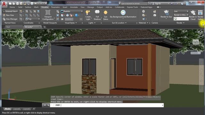Expand the Materials panel
This screenshot has width=205, height=115.
[x=143, y=23]
